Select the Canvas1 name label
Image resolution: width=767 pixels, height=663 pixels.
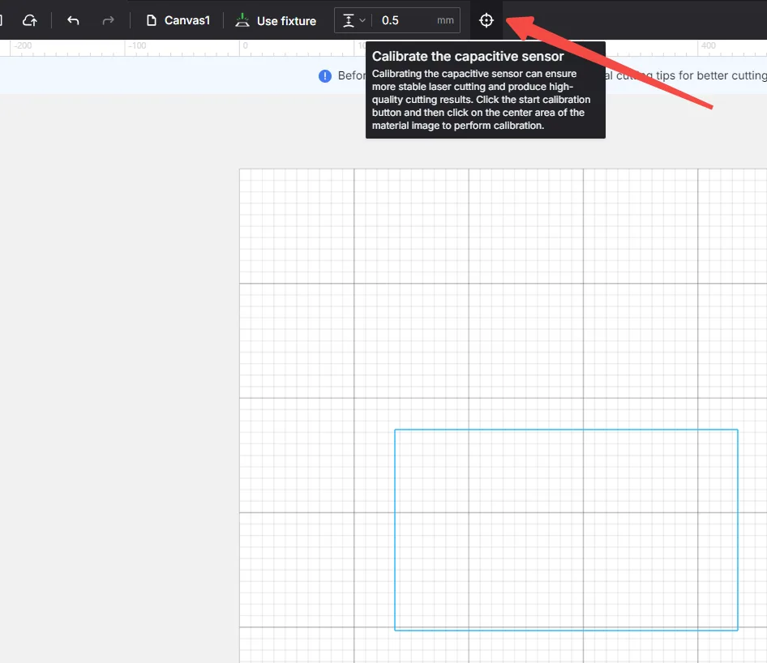186,20
